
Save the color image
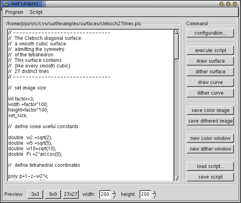point(210,110)
